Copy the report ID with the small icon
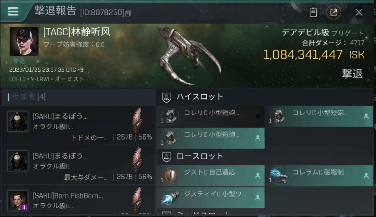 [x=128, y=13]
